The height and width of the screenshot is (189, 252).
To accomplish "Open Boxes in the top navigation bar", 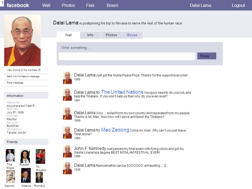I will (x=112, y=5).
